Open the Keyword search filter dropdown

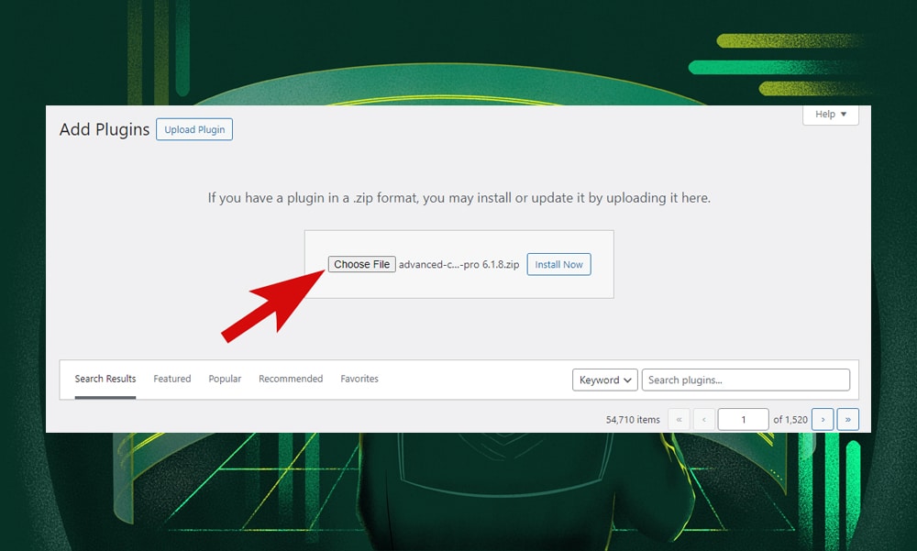(x=604, y=380)
